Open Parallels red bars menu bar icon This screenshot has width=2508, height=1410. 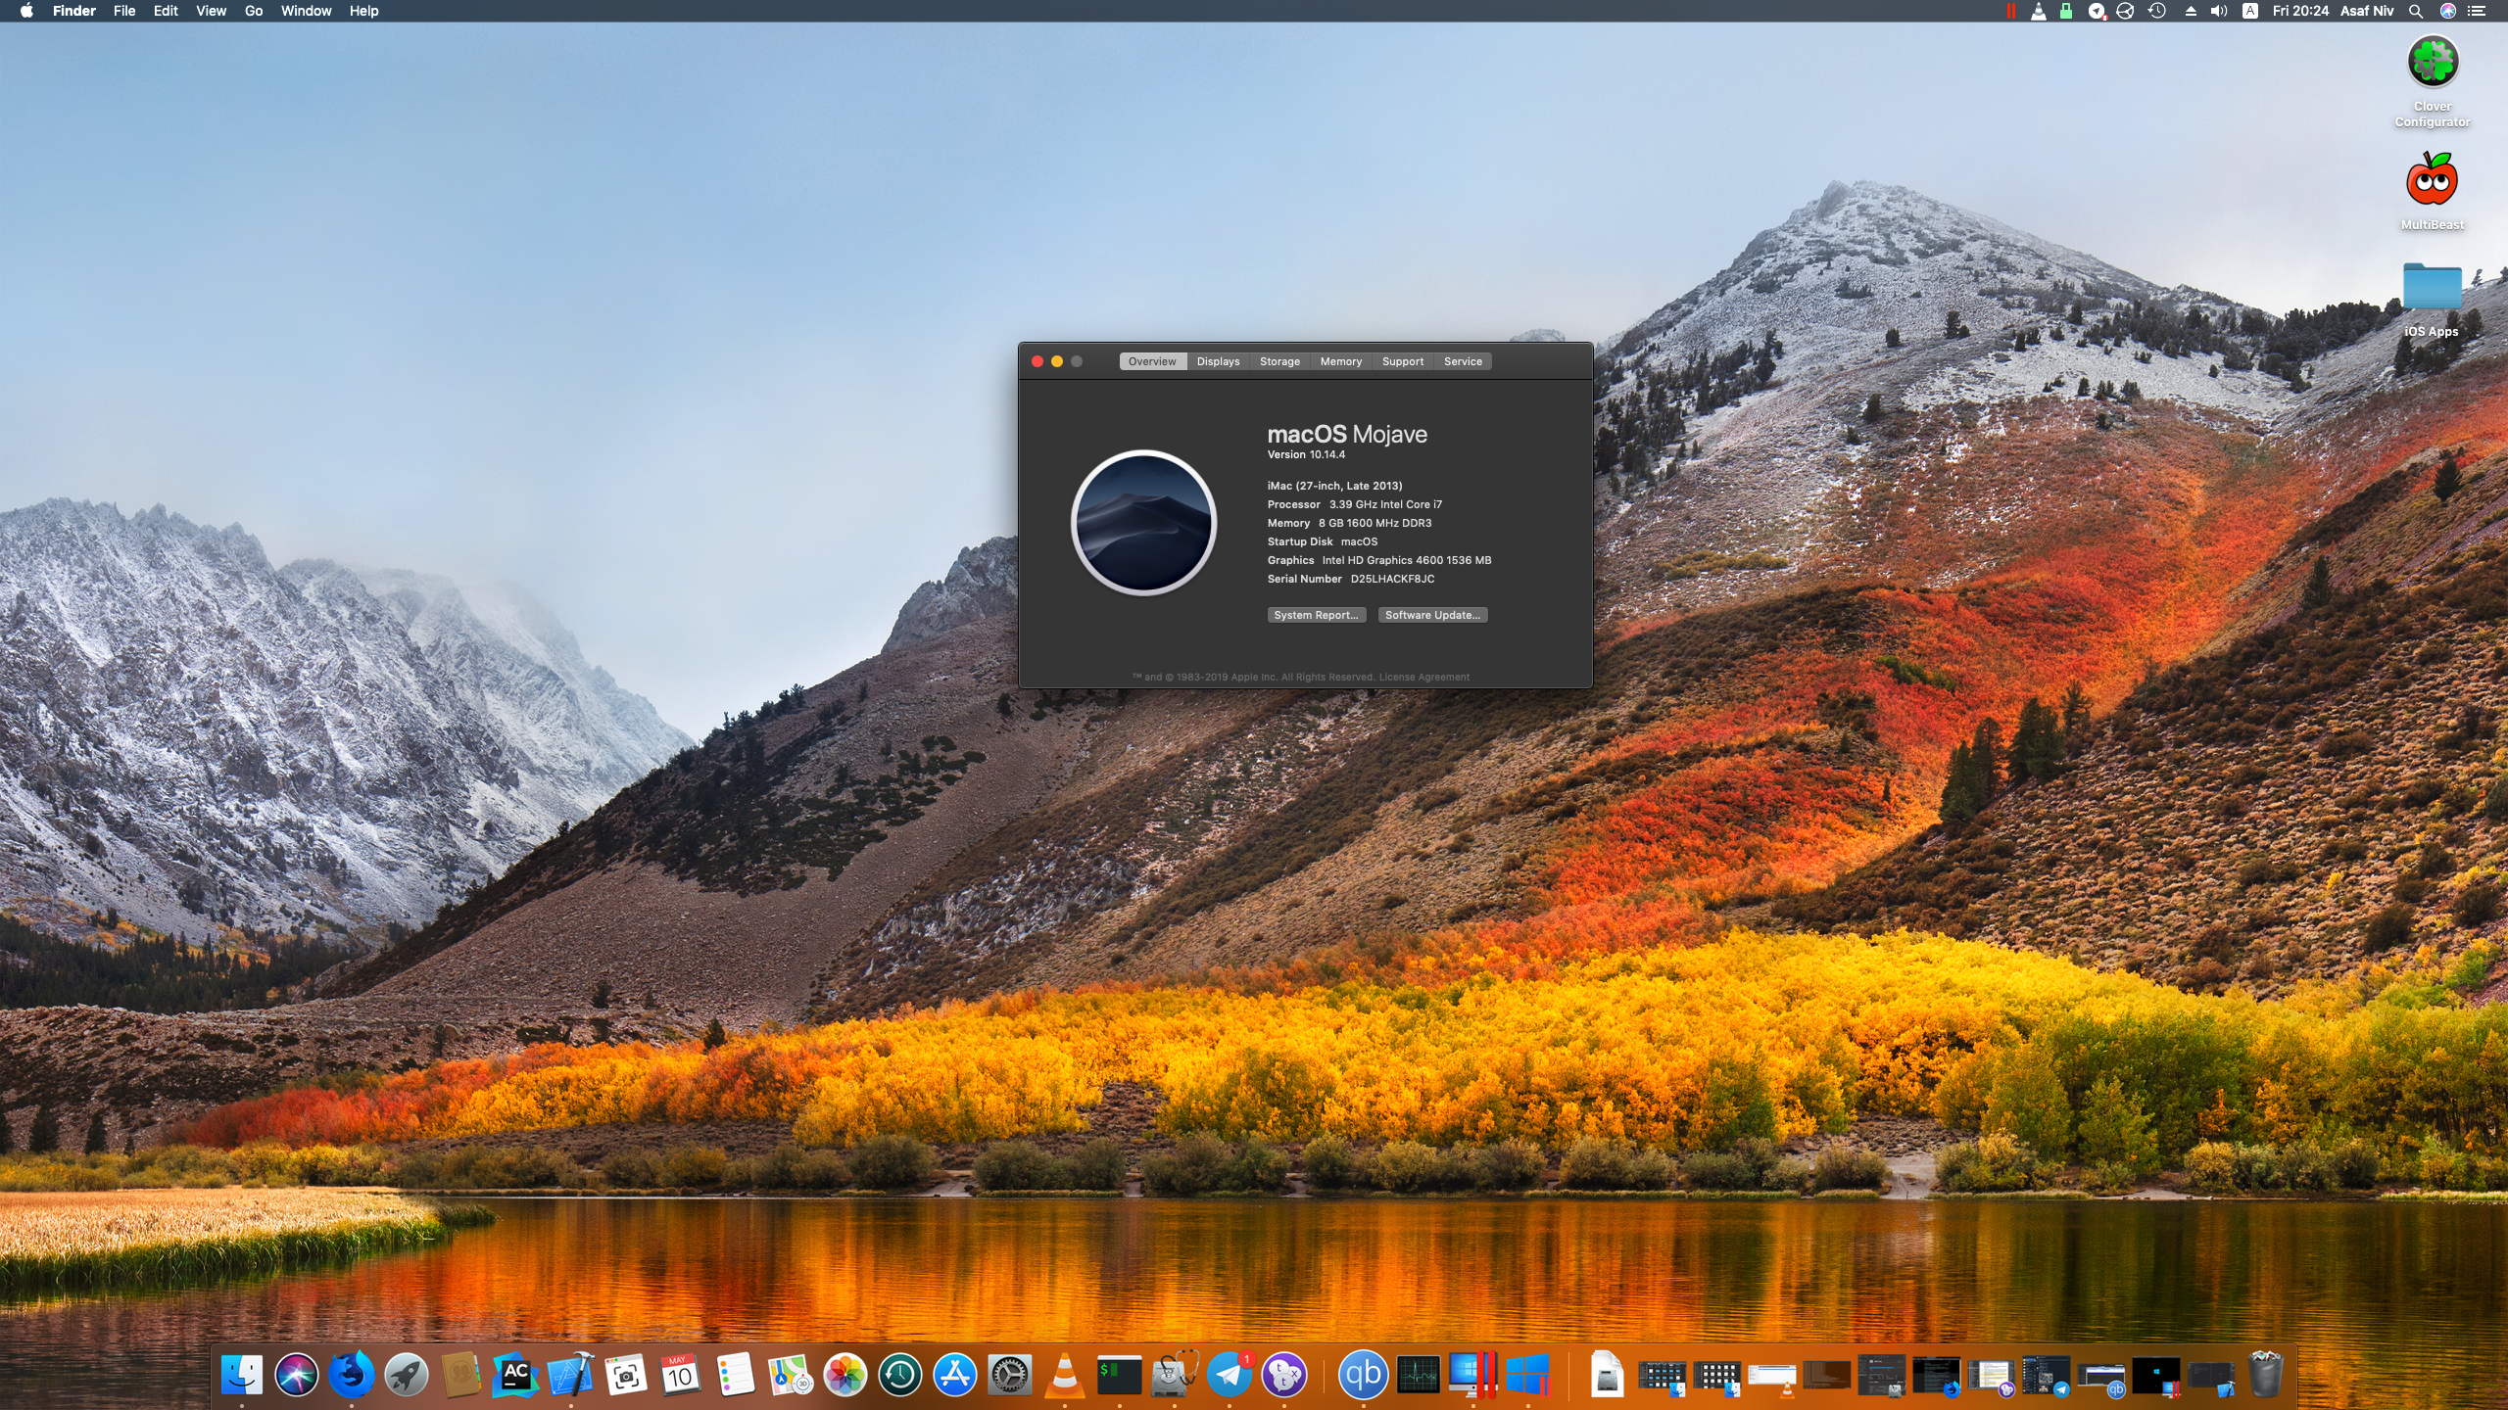point(2010,11)
